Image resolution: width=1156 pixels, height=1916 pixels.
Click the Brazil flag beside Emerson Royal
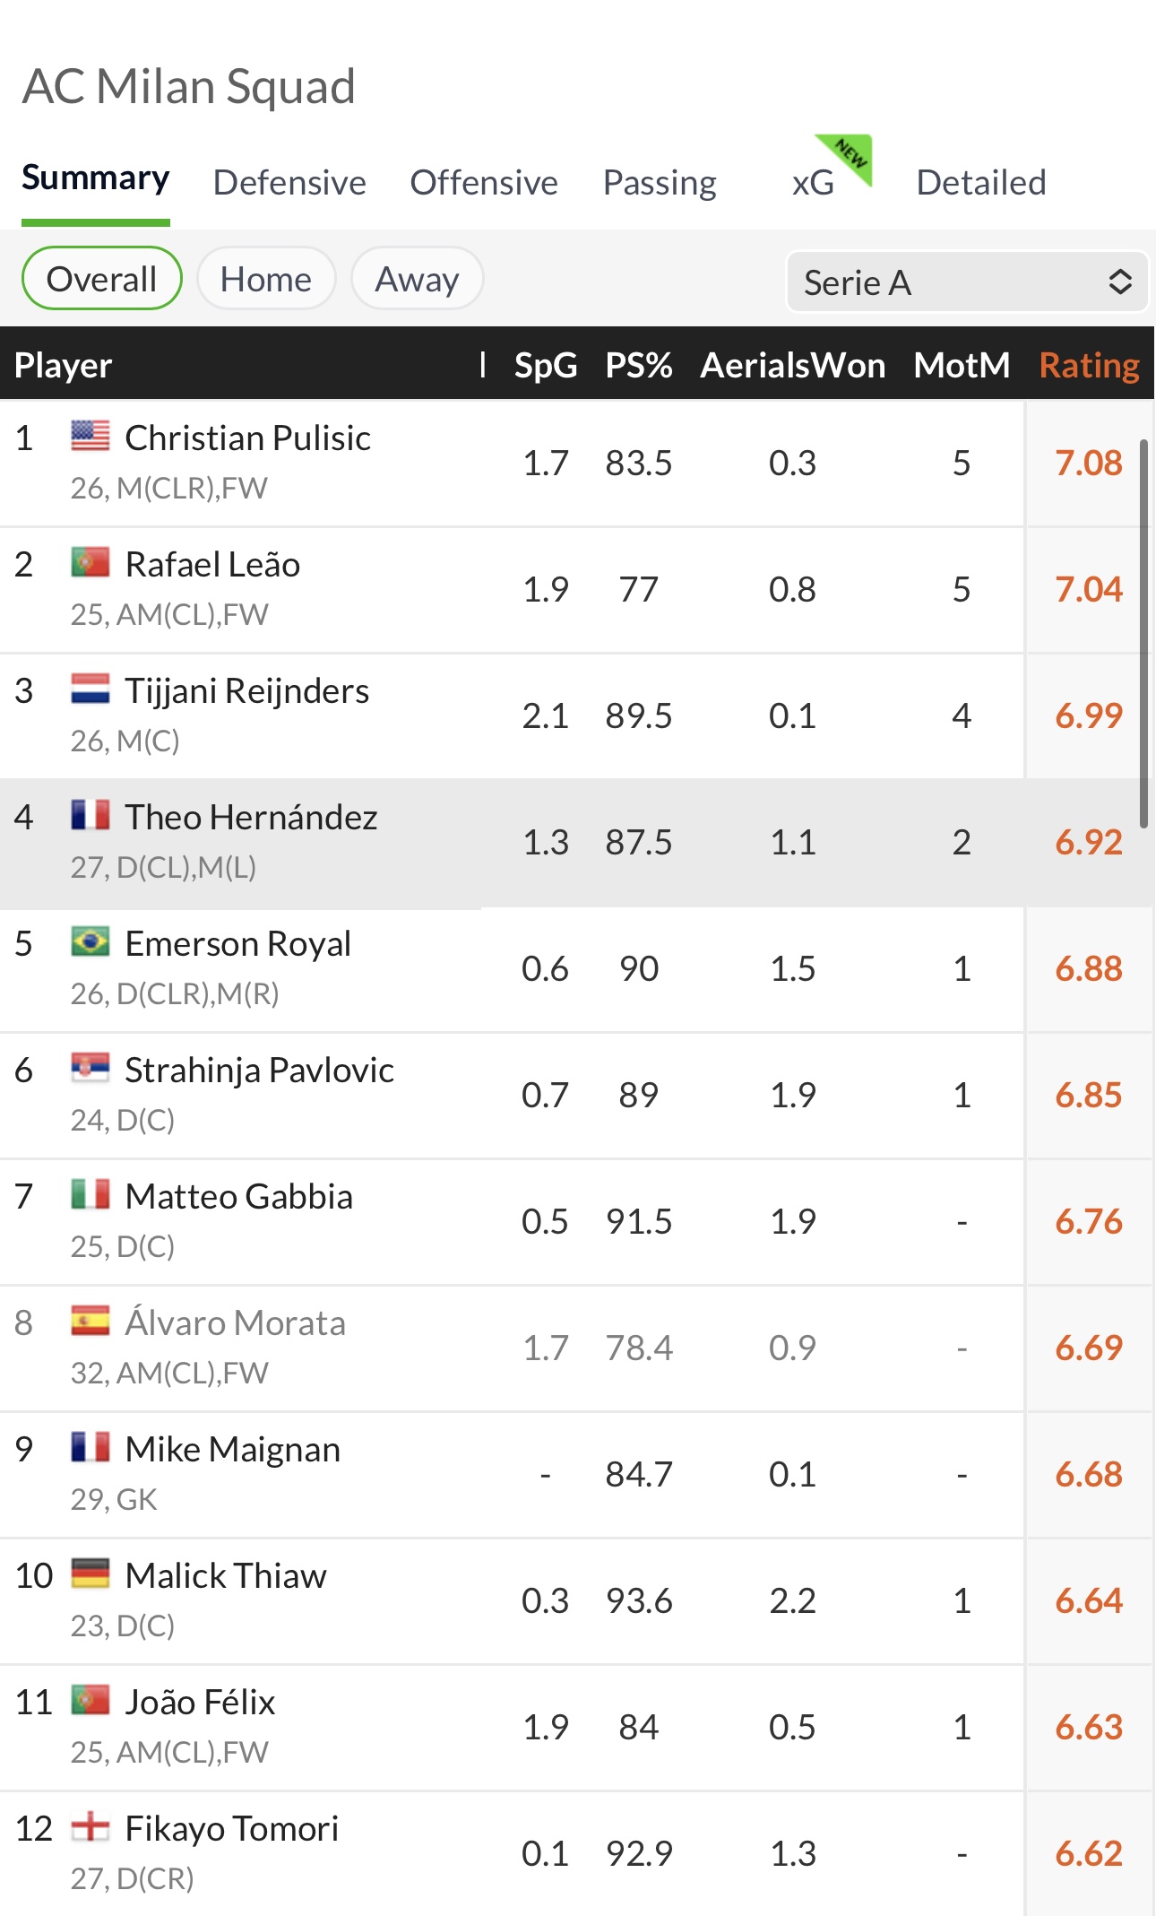(x=90, y=942)
